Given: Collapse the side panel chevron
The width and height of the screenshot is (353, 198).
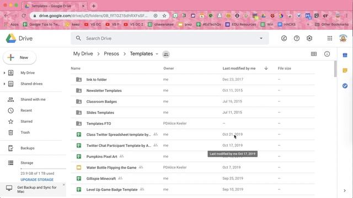Looking at the screenshot, I should (345, 190).
